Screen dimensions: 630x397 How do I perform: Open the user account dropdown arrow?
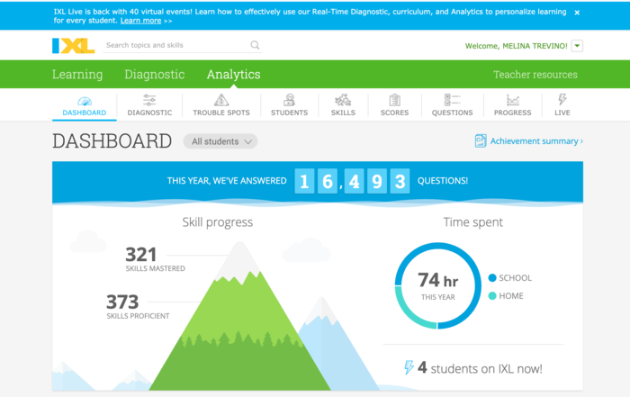(x=577, y=46)
